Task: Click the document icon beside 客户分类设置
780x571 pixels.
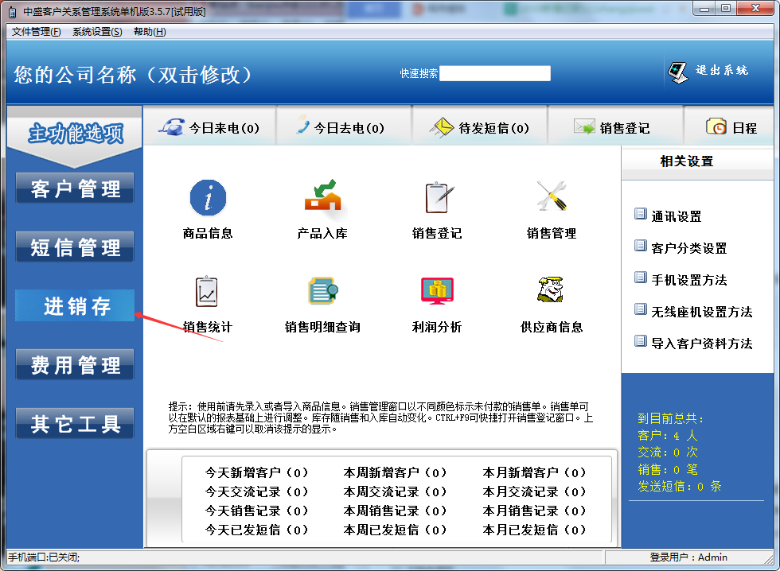Action: (640, 246)
